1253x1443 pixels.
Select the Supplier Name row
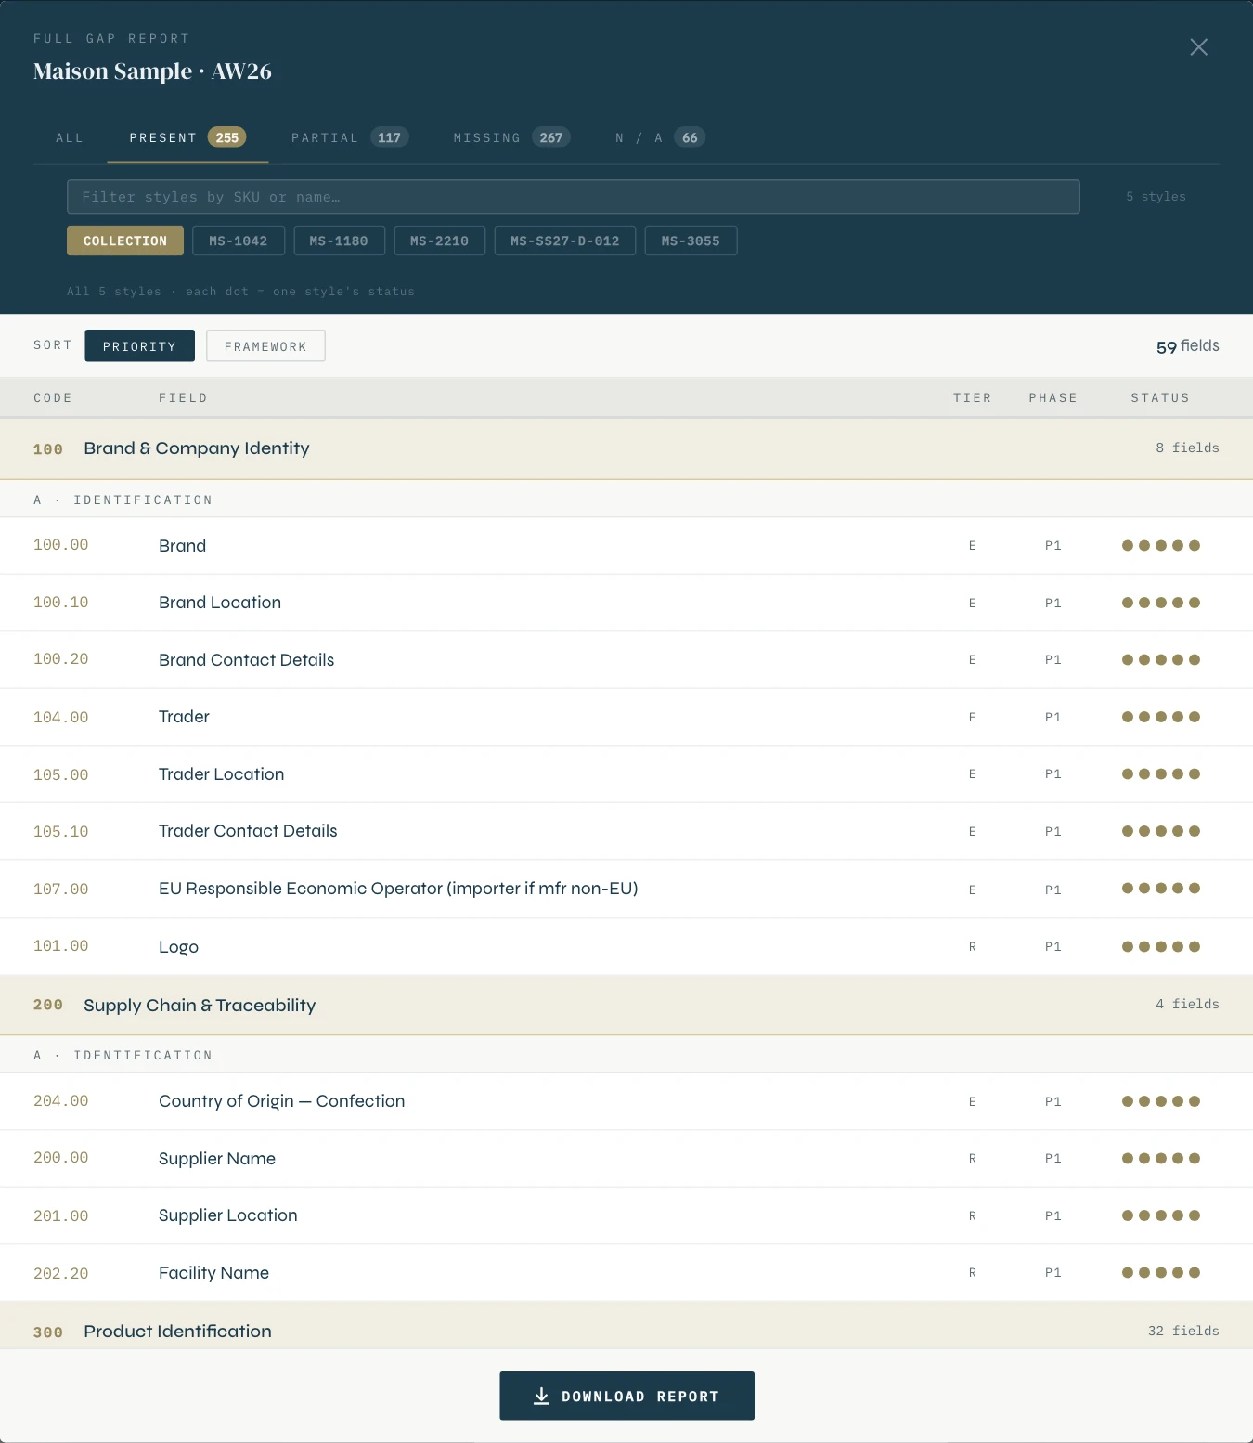click(x=626, y=1159)
